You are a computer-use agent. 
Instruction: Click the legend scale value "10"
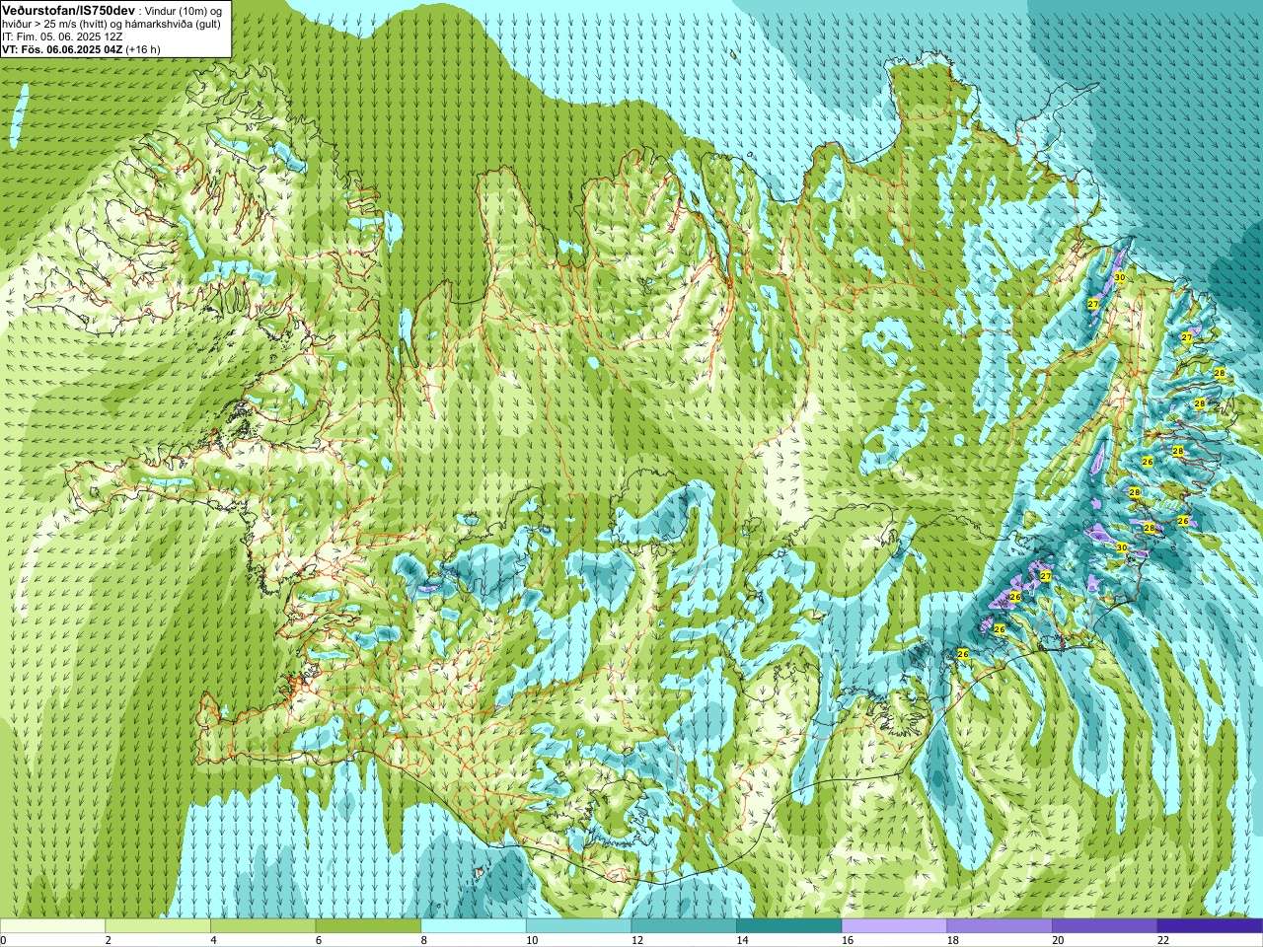click(x=532, y=940)
